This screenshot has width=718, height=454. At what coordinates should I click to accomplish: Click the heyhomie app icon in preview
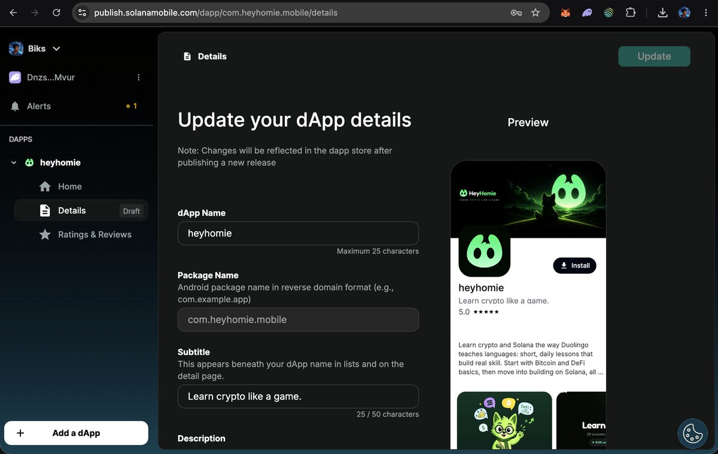[x=484, y=251]
